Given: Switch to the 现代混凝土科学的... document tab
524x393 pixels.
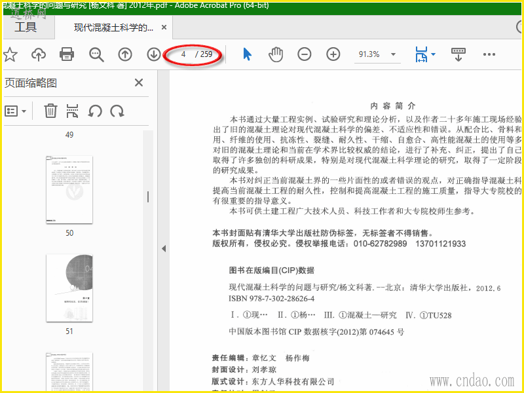Looking at the screenshot, I should (x=113, y=28).
